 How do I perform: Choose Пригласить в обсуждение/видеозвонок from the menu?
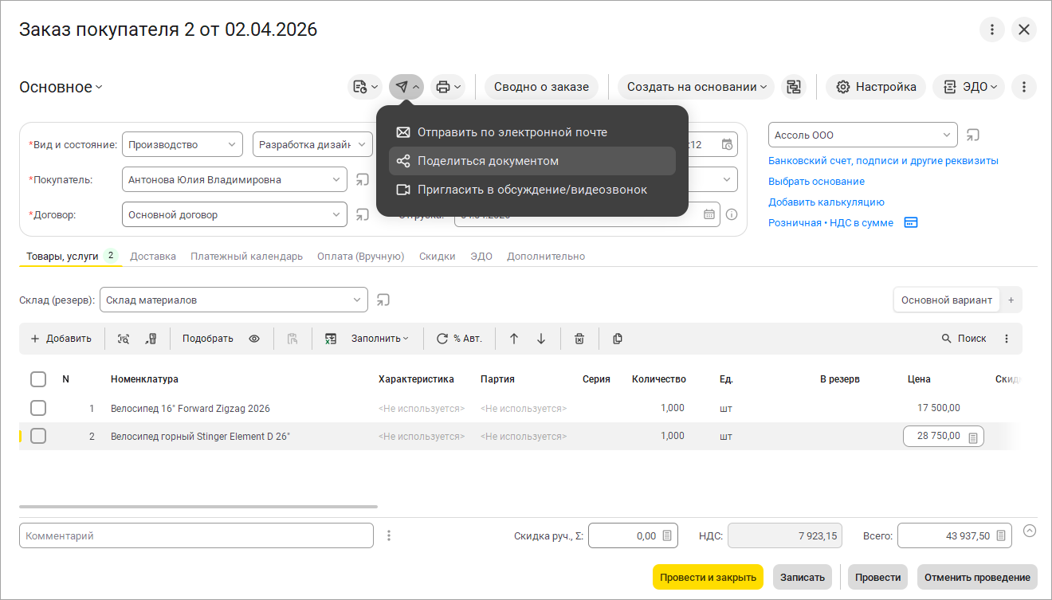[532, 190]
